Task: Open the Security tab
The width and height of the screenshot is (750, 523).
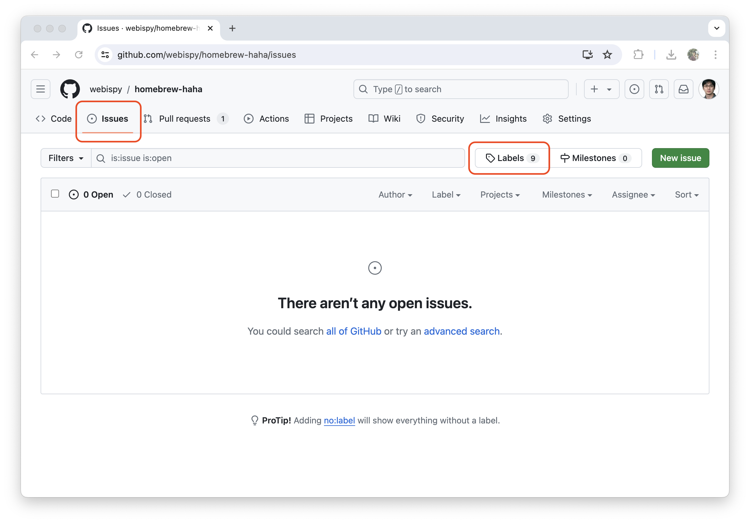Action: pyautogui.click(x=440, y=119)
